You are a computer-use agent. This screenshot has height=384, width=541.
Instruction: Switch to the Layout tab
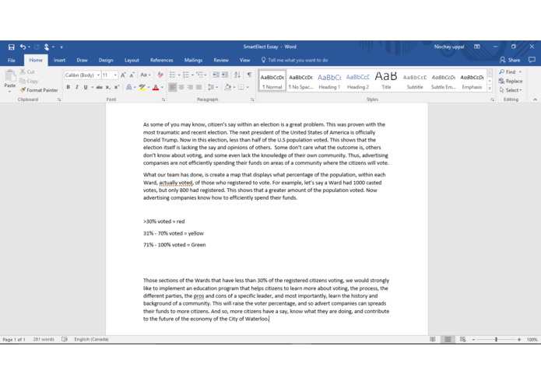[132, 61]
